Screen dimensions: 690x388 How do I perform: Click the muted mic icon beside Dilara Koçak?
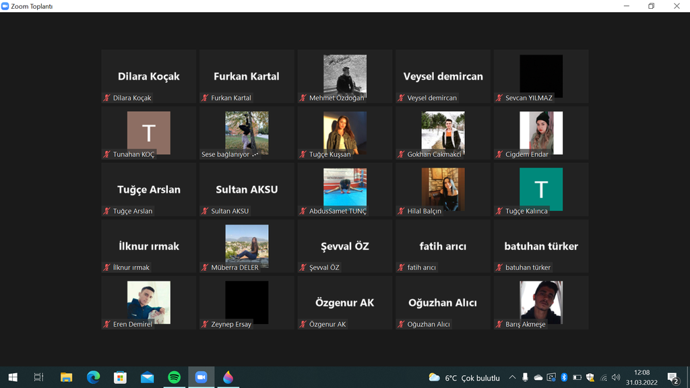click(106, 98)
